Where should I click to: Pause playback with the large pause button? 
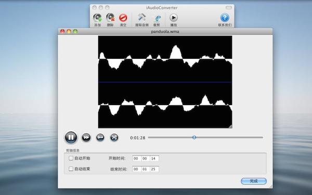(71, 137)
